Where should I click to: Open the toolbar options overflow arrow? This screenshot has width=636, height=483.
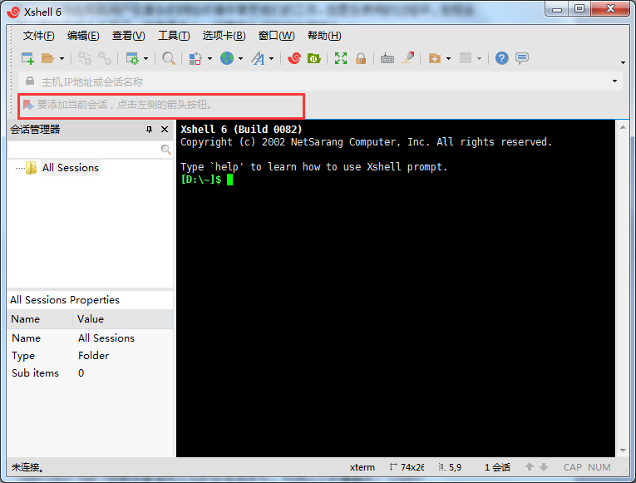623,62
